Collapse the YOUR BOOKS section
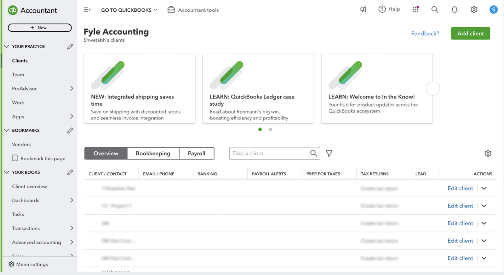Viewport: 504px width, 275px height. (x=6, y=173)
